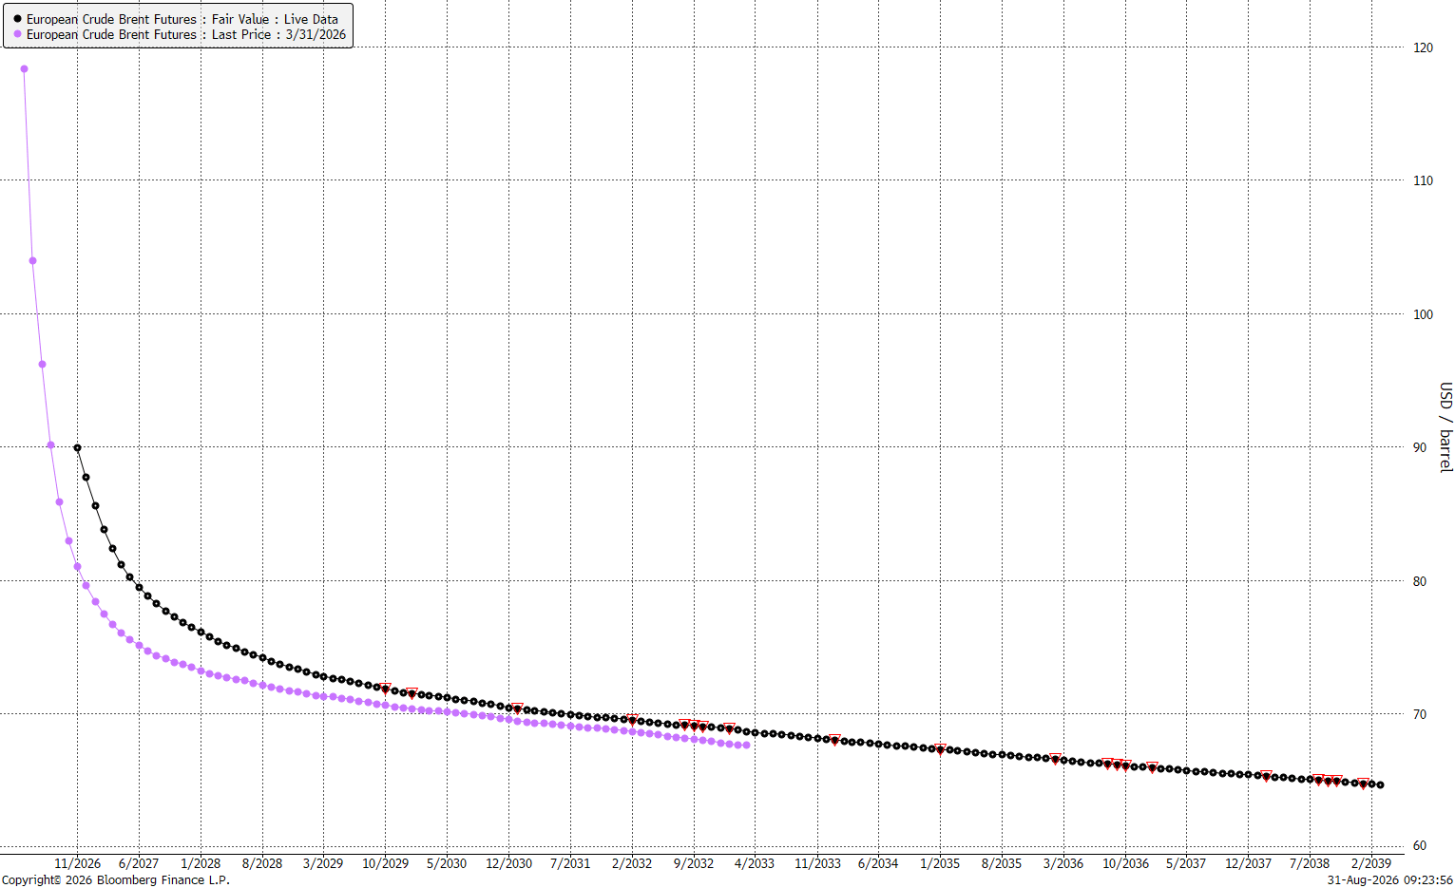The height and width of the screenshot is (888, 1455).
Task: Click the 5/2037 date axis label
Action: click(1186, 863)
